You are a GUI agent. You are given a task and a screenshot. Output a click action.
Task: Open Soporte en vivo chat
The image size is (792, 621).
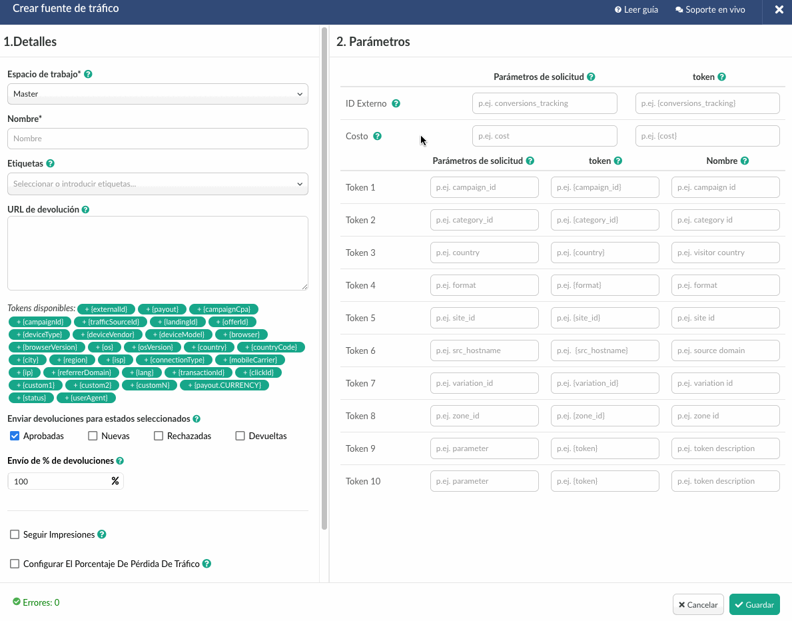(x=710, y=10)
